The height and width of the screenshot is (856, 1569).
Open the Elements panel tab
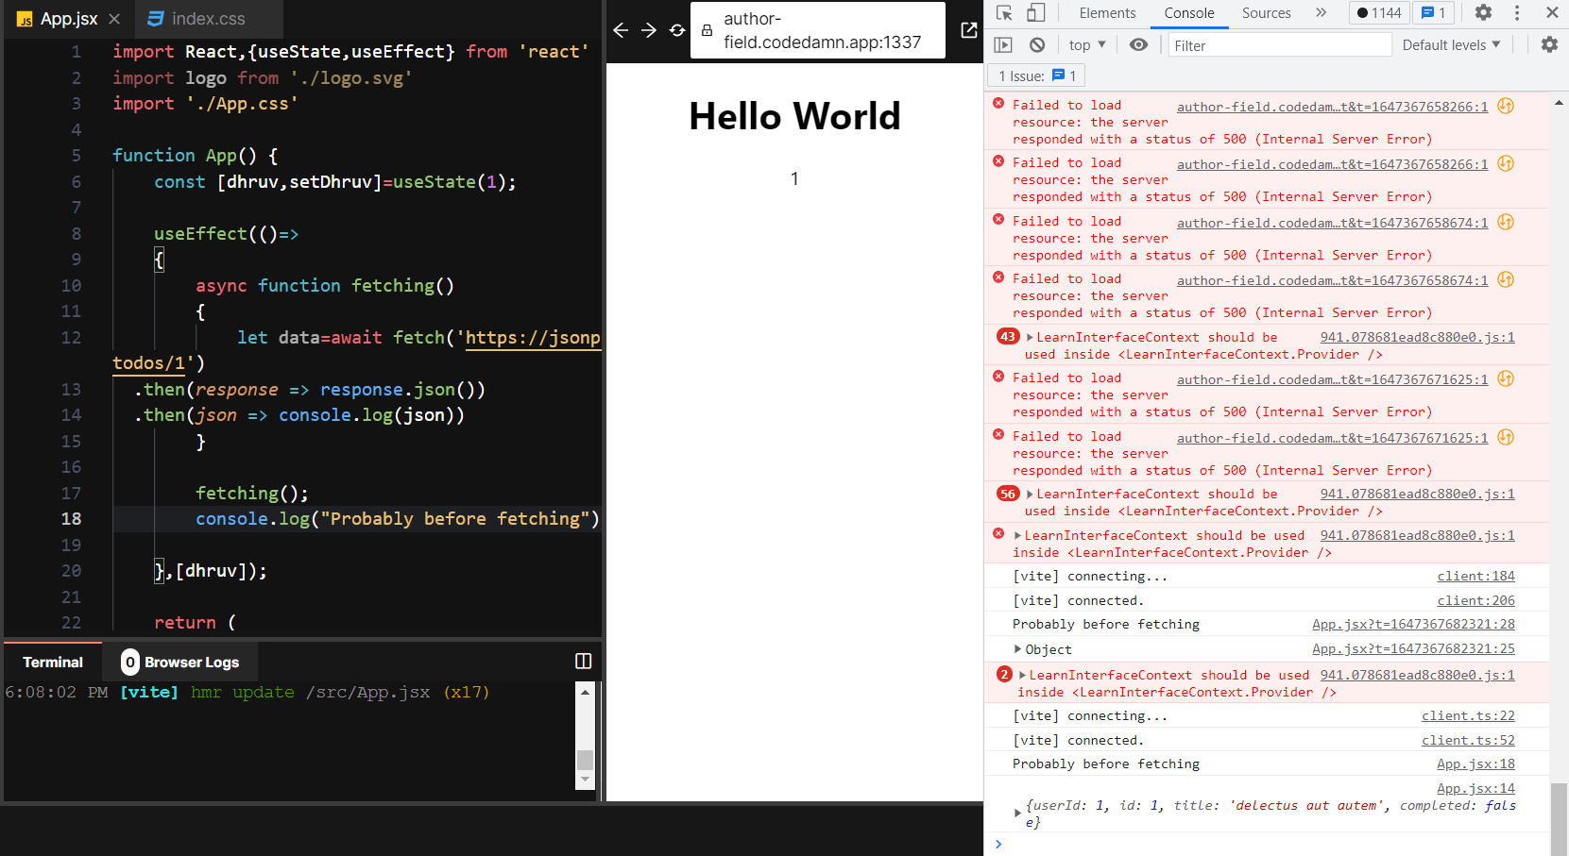tap(1107, 12)
